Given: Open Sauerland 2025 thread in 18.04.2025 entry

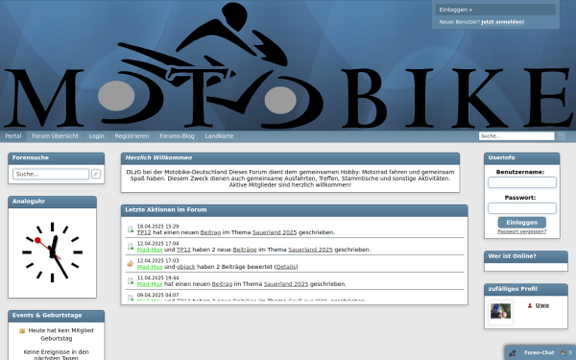Looking at the screenshot, I should (275, 232).
